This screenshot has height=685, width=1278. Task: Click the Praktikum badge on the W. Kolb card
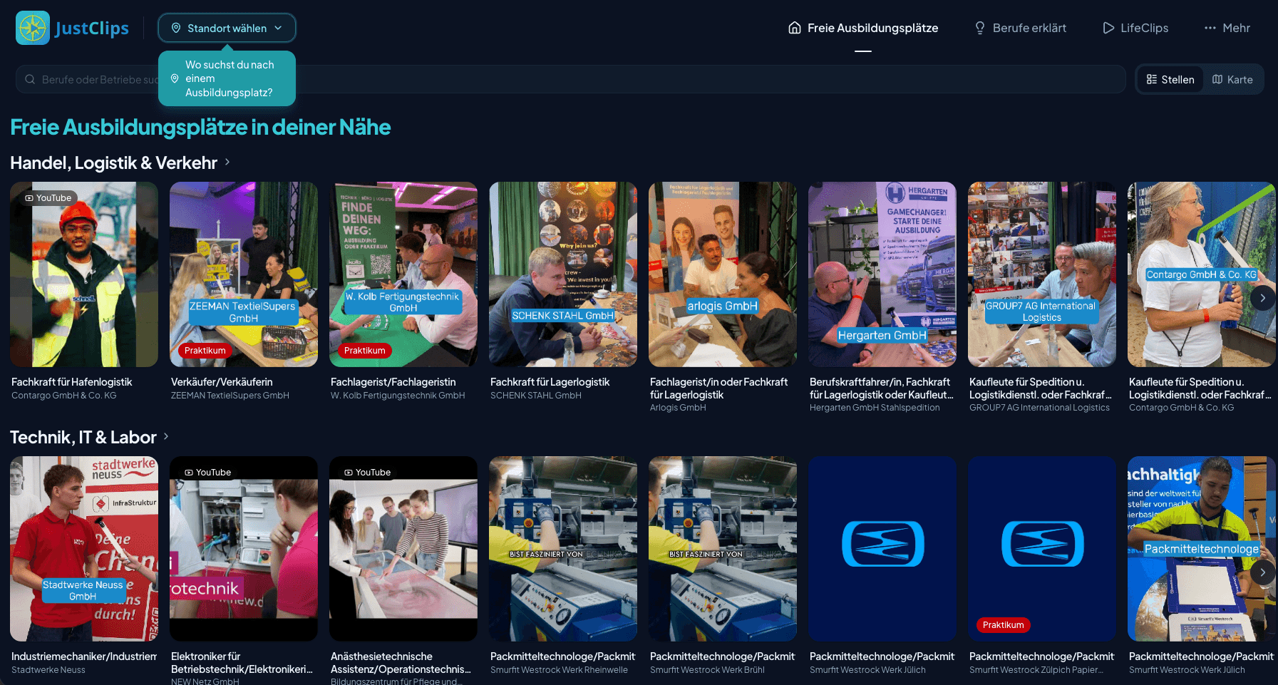tap(364, 351)
